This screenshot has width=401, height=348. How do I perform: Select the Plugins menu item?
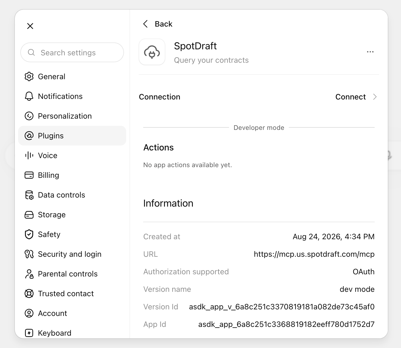pos(72,136)
